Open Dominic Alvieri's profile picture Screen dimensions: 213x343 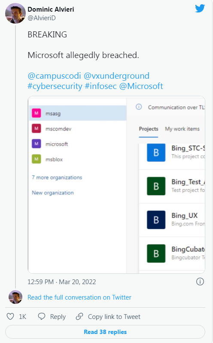click(15, 13)
